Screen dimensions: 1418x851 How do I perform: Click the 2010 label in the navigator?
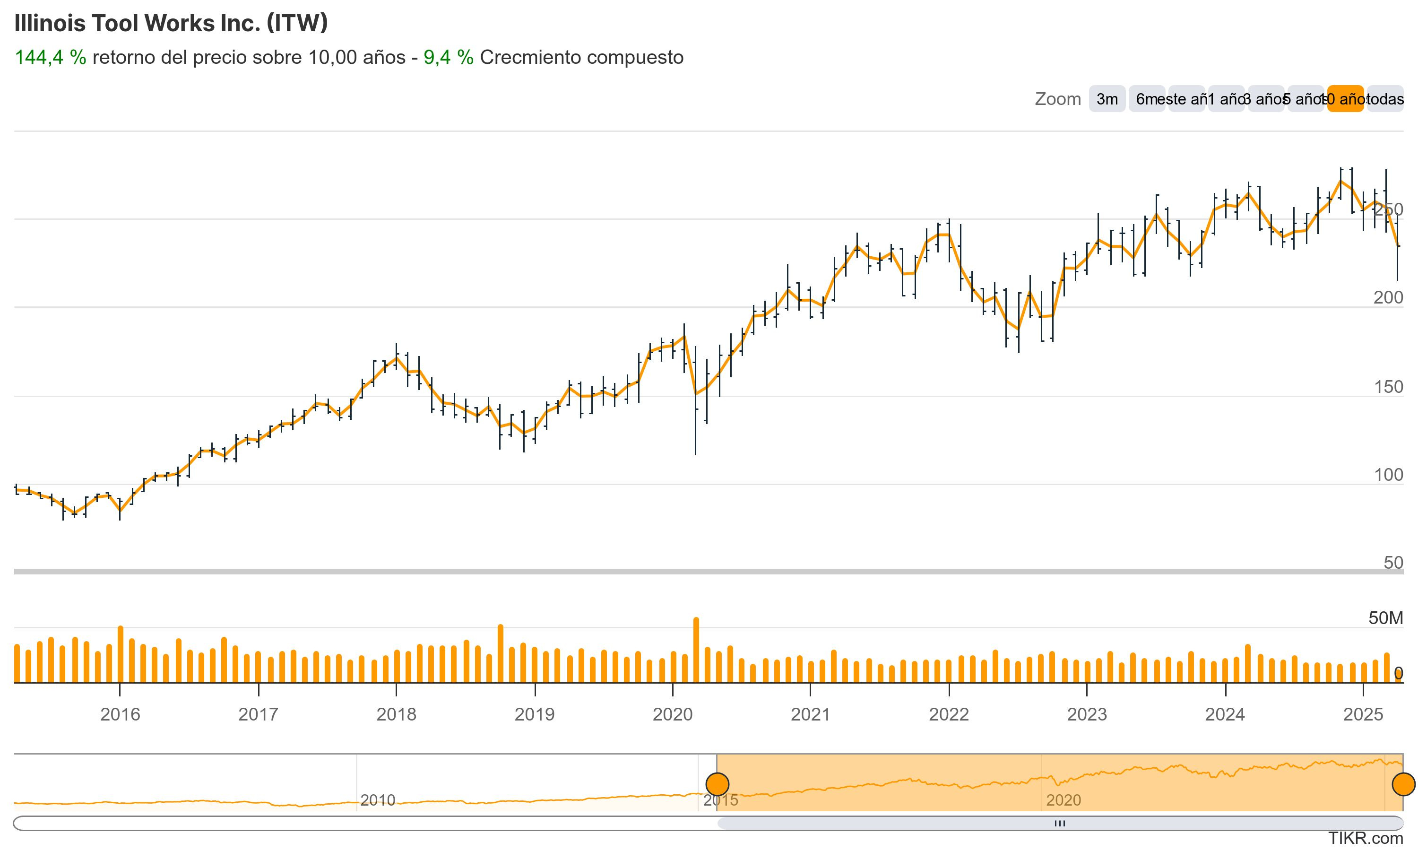pos(378,800)
